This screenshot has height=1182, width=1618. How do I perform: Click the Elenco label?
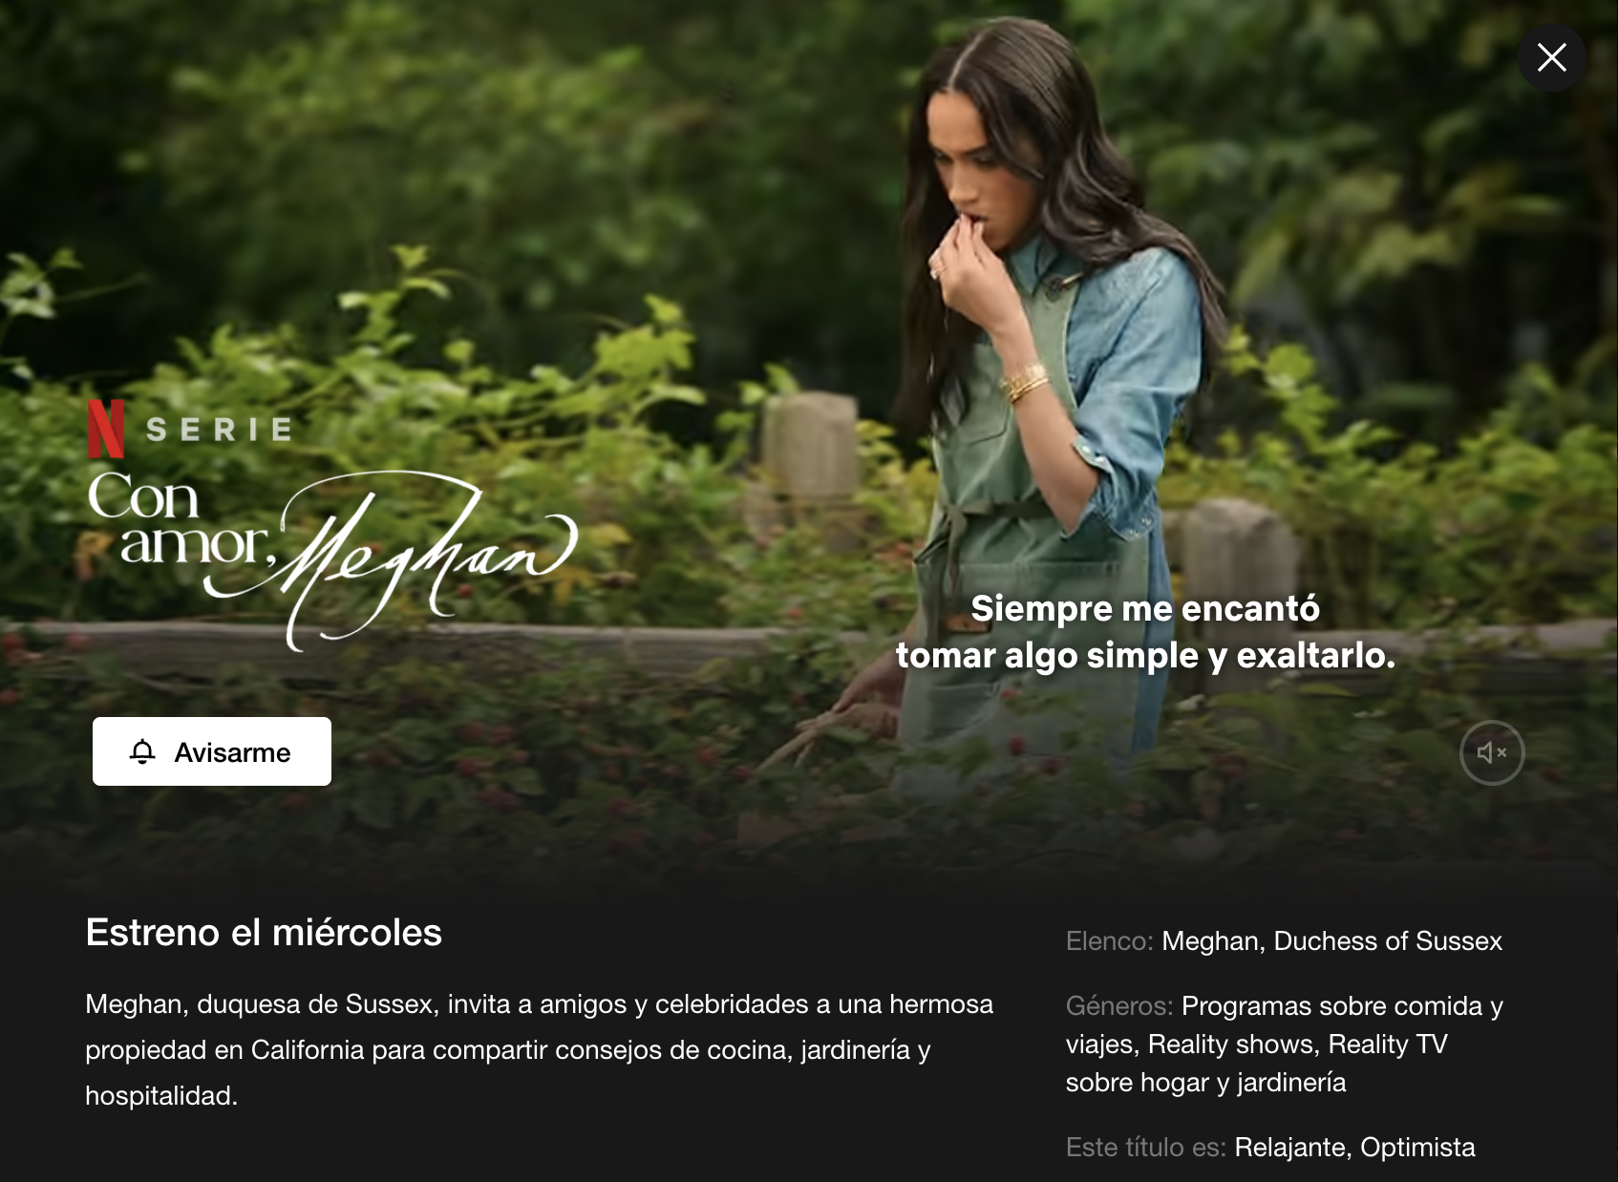[x=1110, y=941]
